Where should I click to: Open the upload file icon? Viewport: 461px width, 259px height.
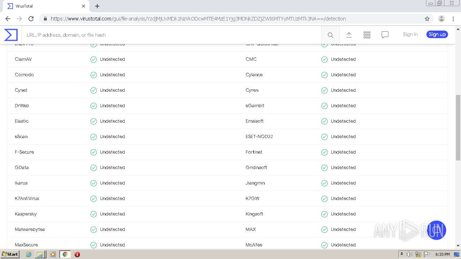[349, 35]
